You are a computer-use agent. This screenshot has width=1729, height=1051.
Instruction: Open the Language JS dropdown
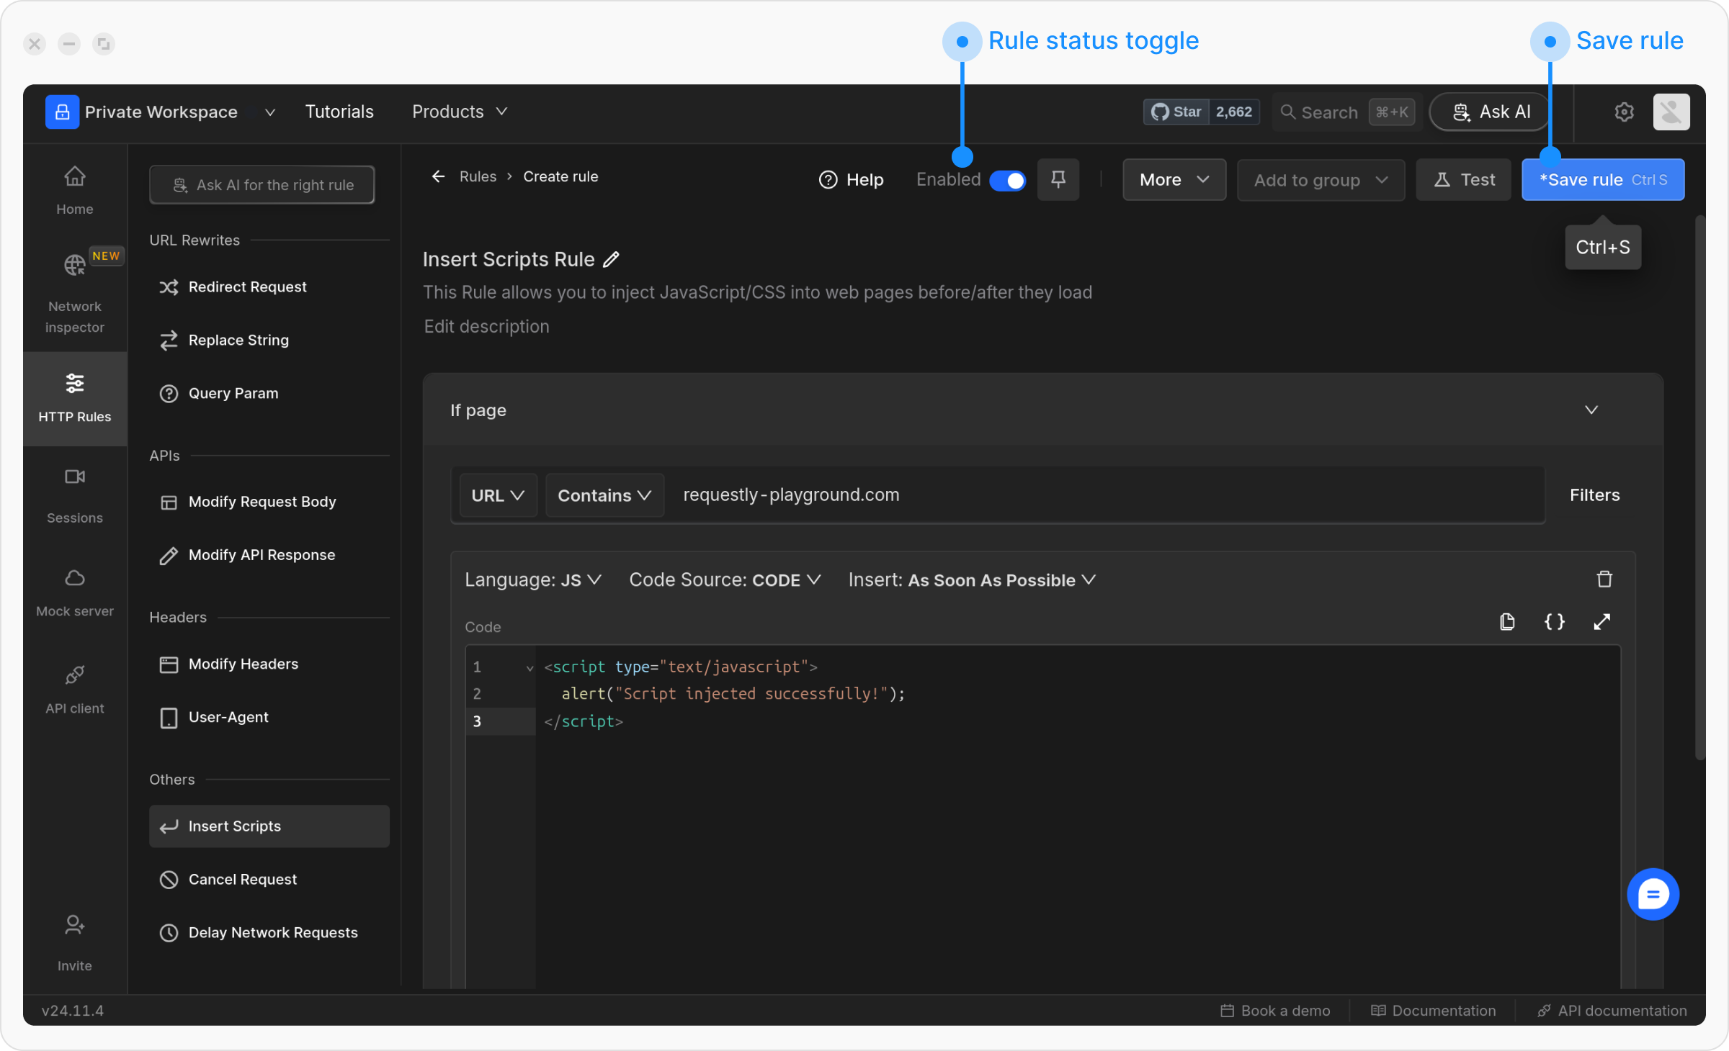click(x=532, y=580)
